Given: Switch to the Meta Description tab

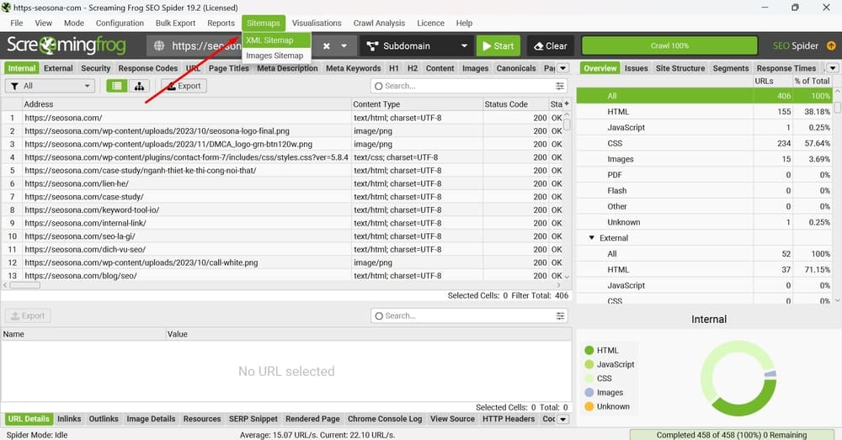Looking at the screenshot, I should point(287,68).
